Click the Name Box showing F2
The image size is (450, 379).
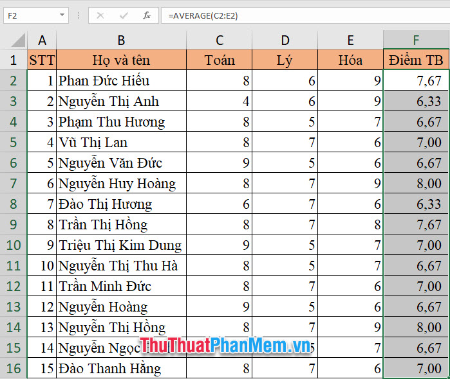[x=36, y=15]
